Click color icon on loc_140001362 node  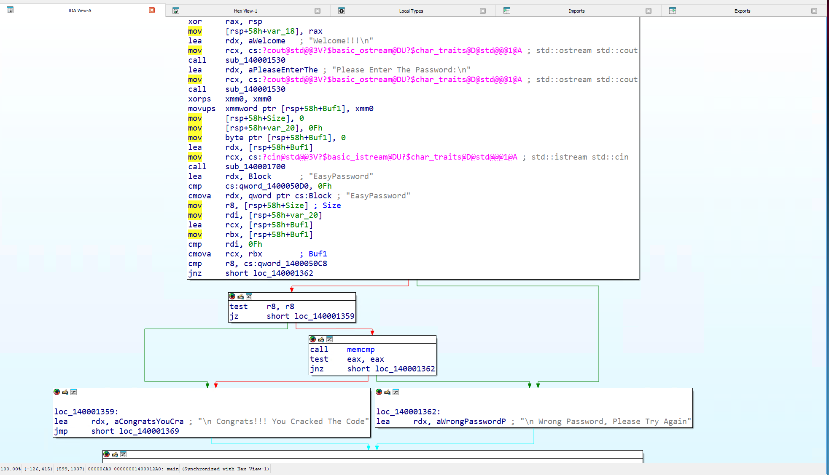(x=379, y=392)
